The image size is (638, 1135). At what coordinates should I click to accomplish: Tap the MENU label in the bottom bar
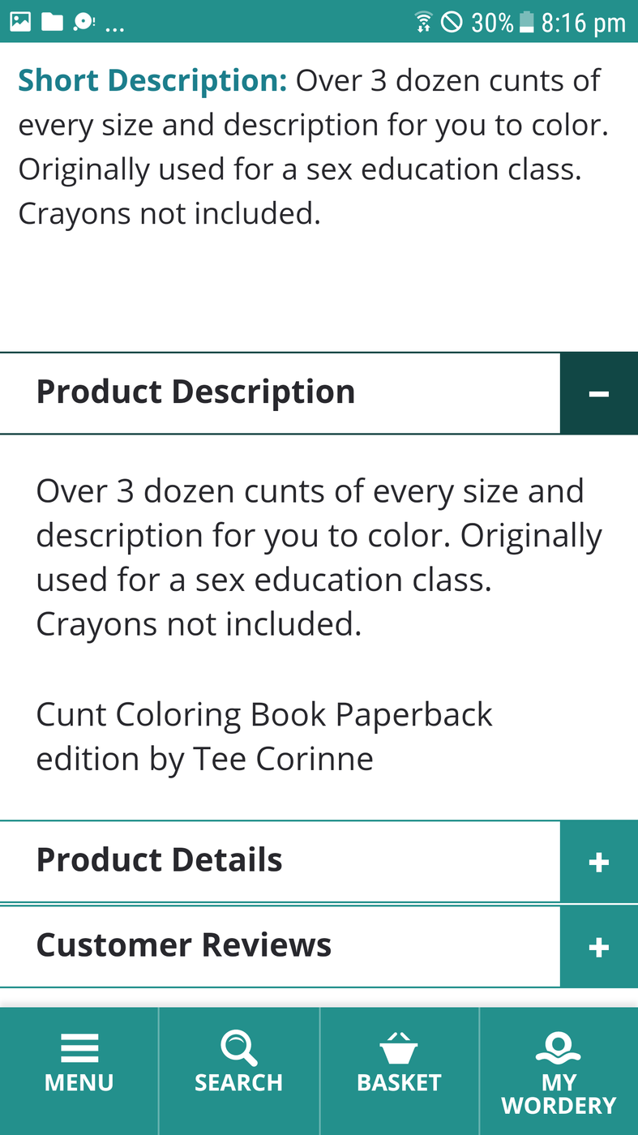pos(79,1082)
